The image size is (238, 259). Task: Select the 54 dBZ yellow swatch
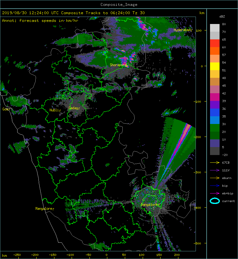tap(215, 66)
